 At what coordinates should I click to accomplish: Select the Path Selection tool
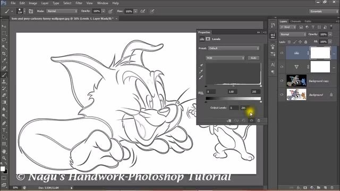coord(4,137)
